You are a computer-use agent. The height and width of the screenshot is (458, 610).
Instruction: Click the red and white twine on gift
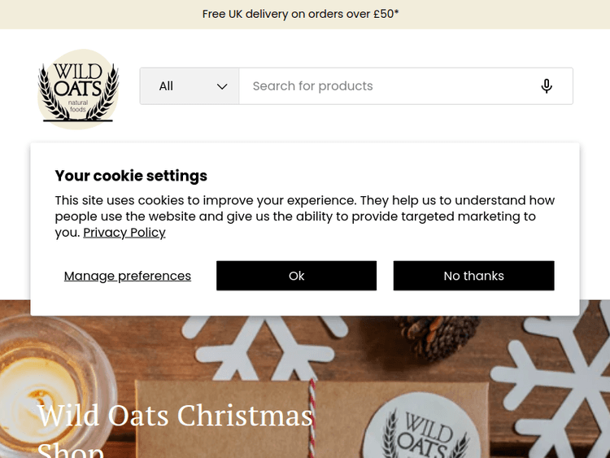click(x=309, y=415)
